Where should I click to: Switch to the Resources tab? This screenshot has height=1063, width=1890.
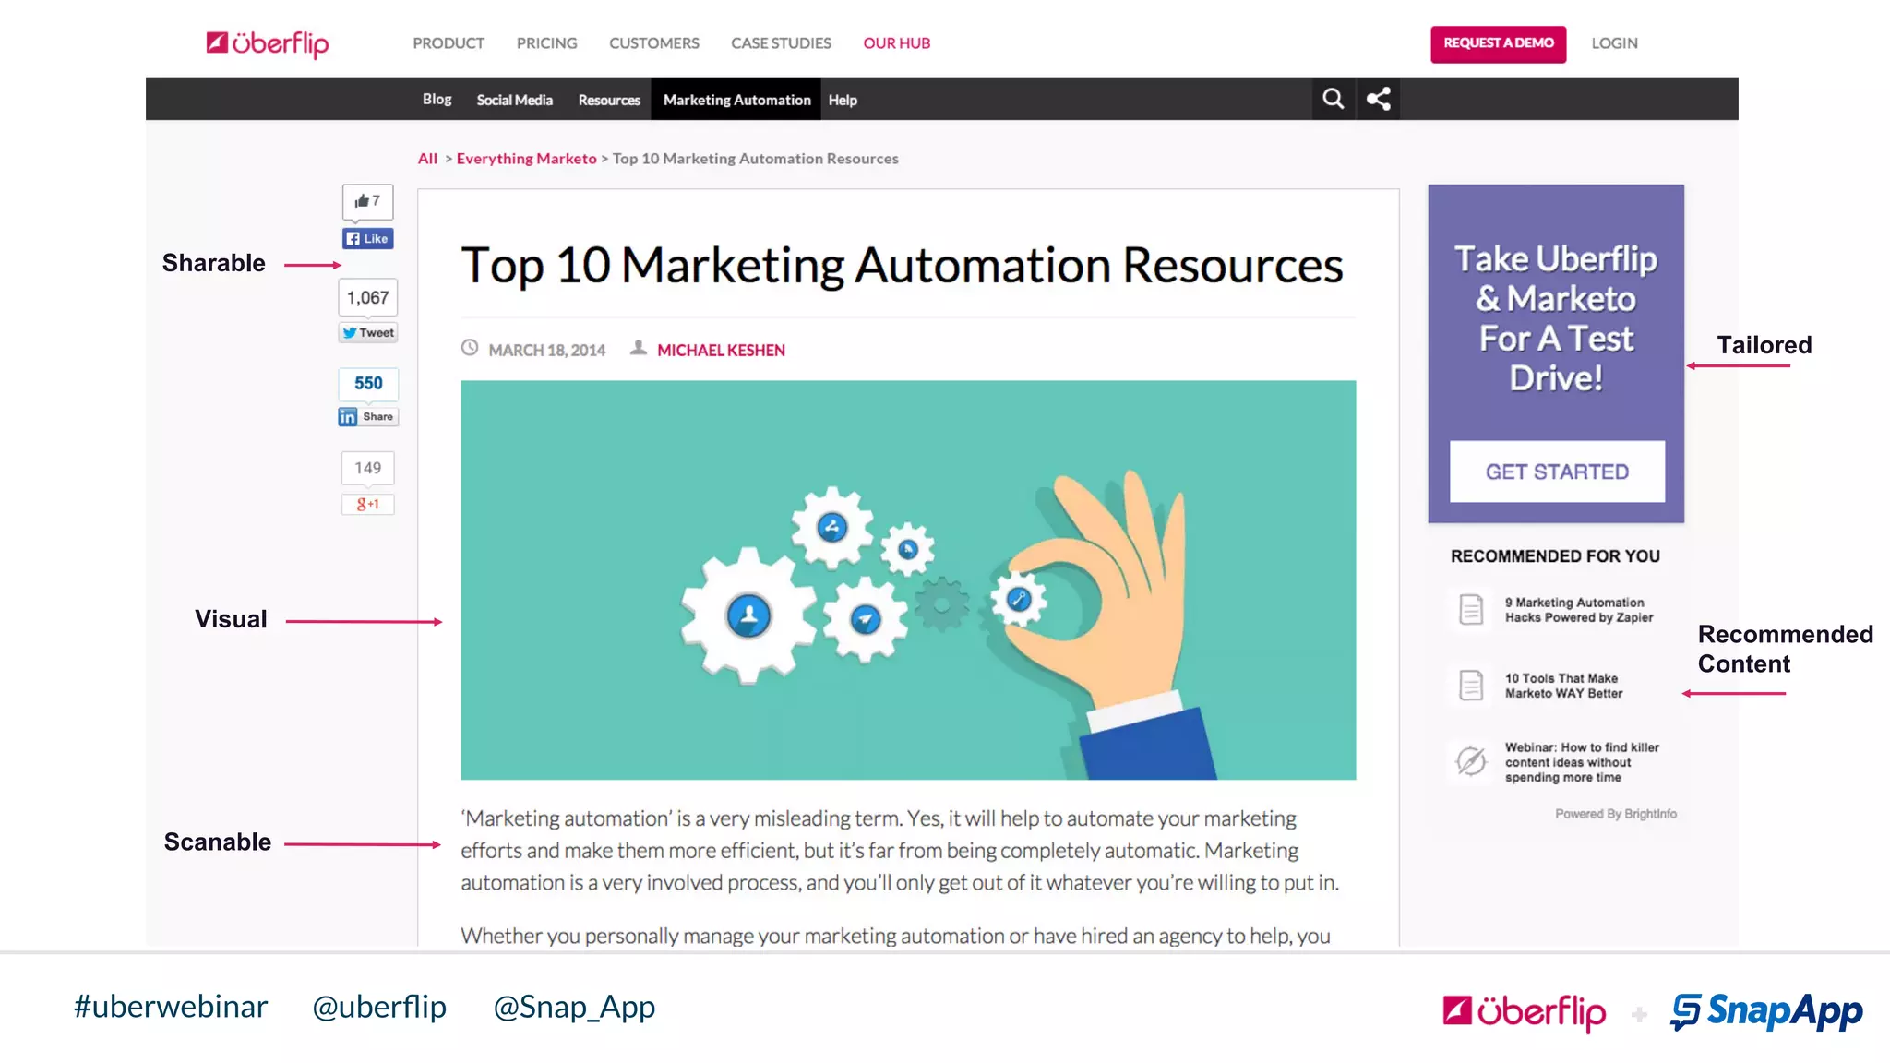pyautogui.click(x=609, y=99)
